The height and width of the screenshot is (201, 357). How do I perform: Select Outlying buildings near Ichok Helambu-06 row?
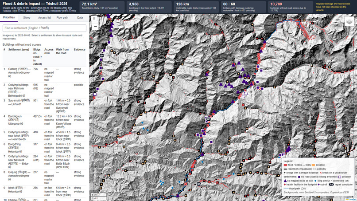point(44,136)
